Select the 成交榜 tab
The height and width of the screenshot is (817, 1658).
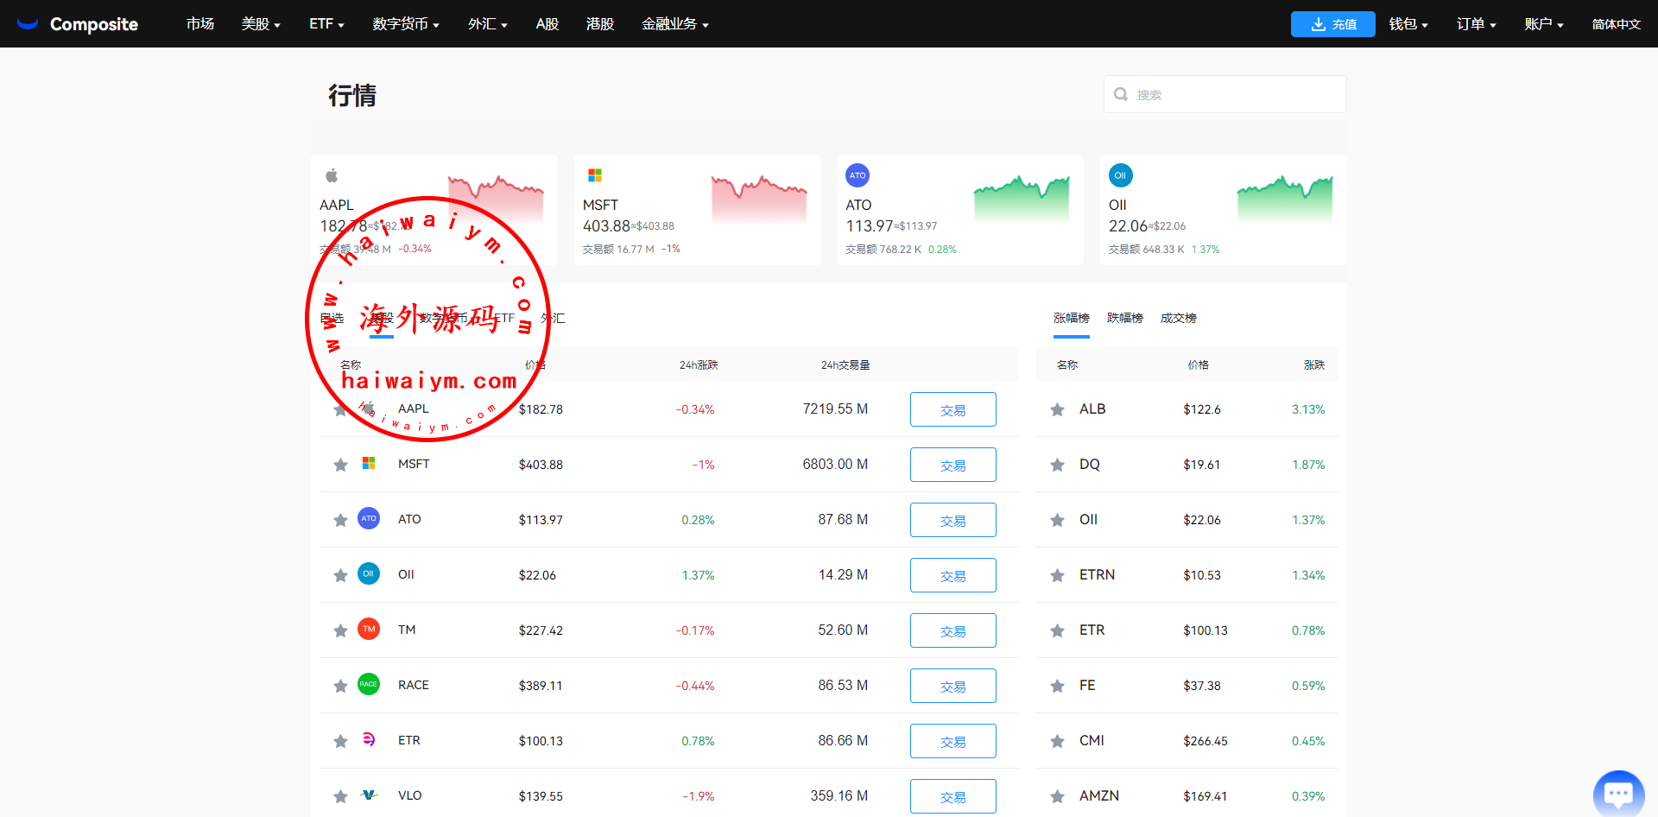pyautogui.click(x=1178, y=318)
